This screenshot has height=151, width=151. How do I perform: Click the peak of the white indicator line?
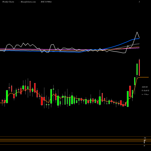(137, 32)
